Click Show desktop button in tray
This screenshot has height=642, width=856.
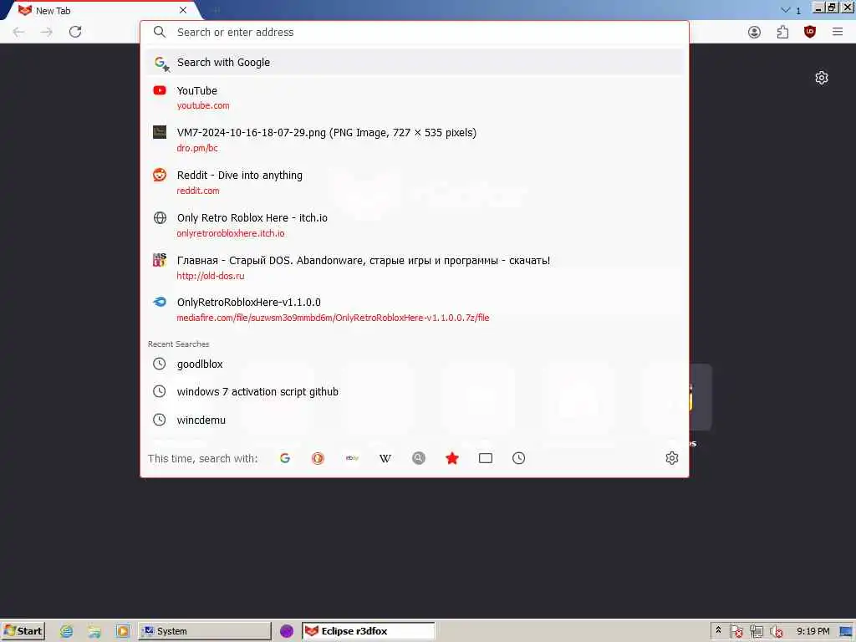tap(846, 631)
